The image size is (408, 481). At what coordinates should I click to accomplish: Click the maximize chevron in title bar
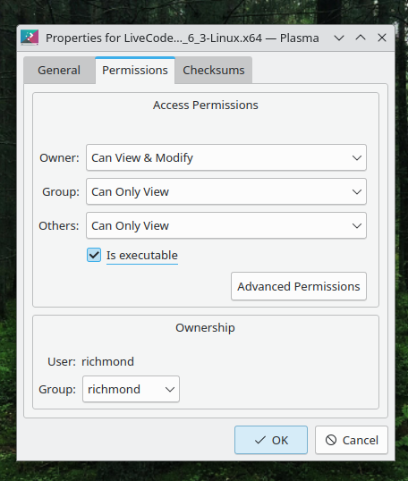click(361, 38)
